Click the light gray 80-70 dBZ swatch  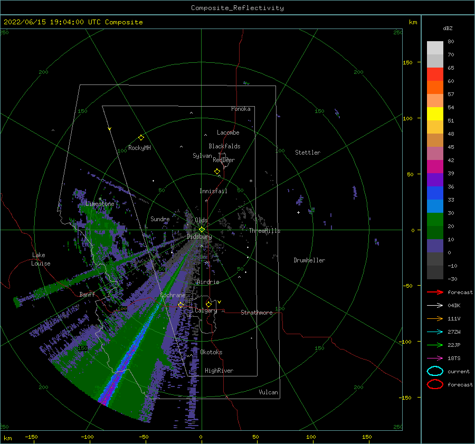pos(435,48)
